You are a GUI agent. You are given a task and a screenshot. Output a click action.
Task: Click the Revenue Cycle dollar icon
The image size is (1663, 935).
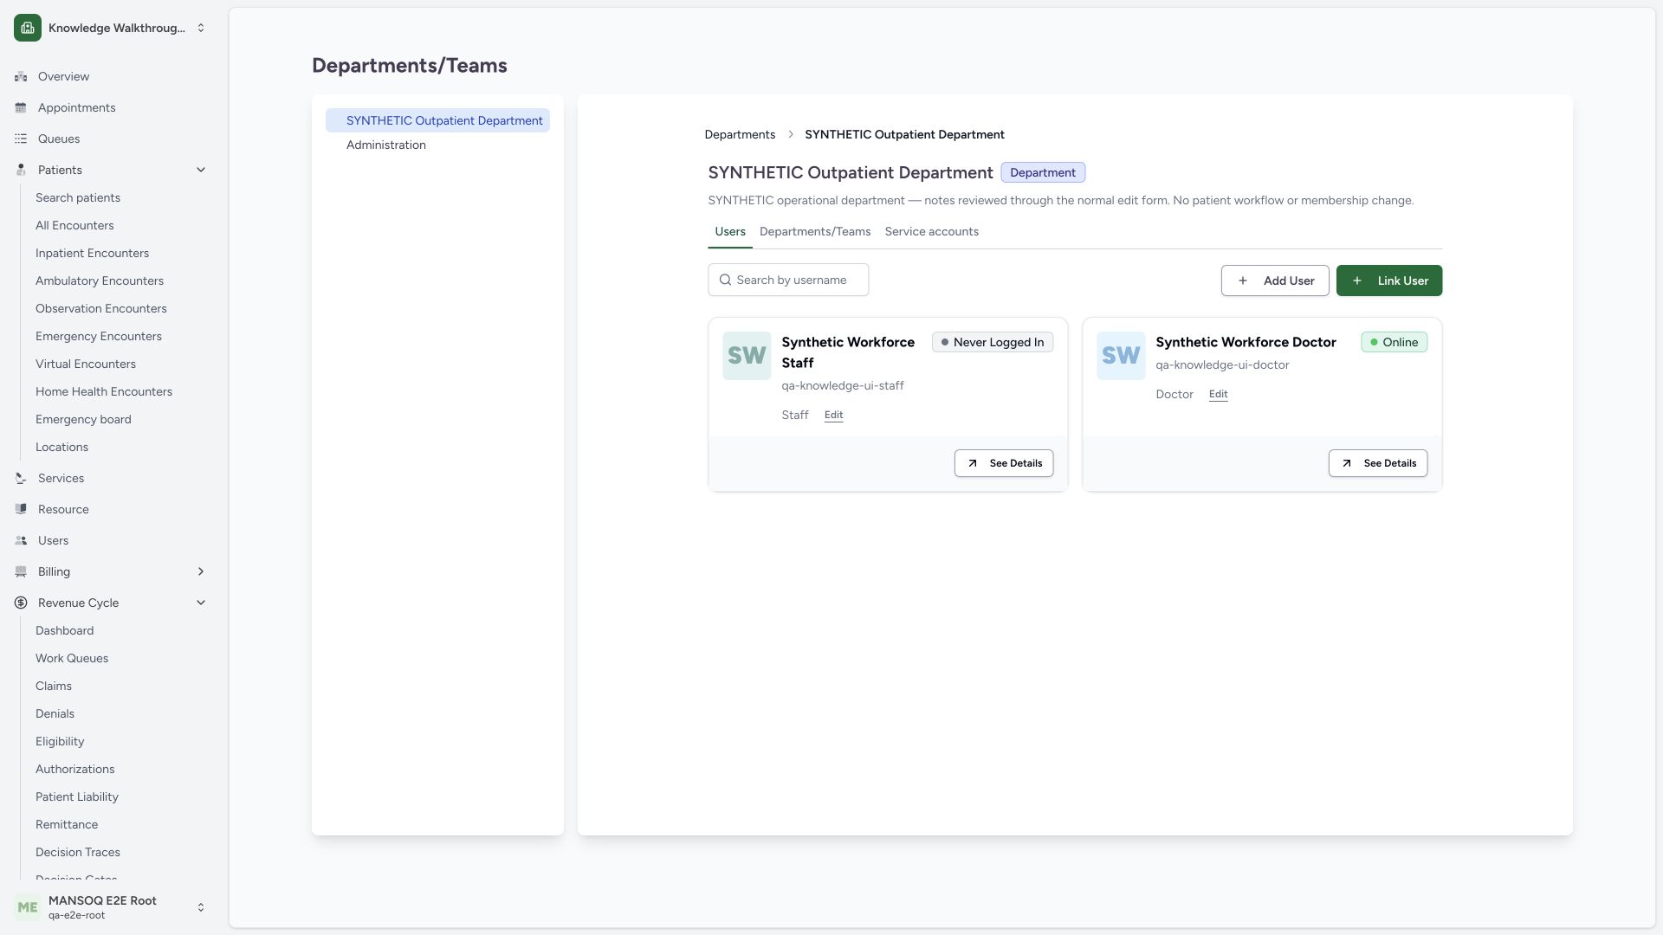click(x=21, y=603)
